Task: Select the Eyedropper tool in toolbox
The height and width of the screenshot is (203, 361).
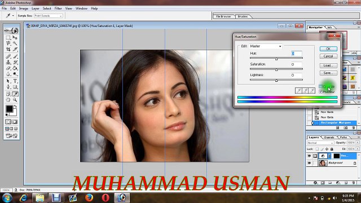Action: (x=15, y=94)
